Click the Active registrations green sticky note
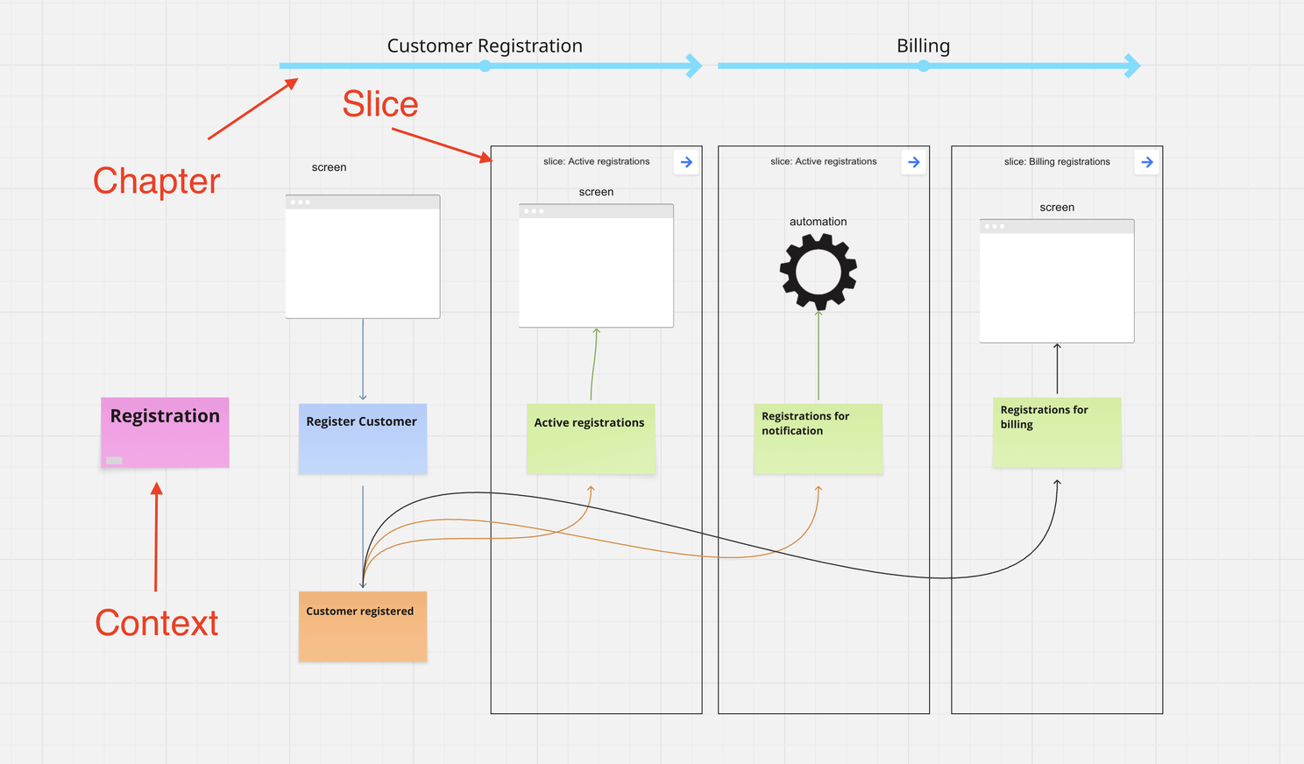This screenshot has height=764, width=1304. [590, 438]
